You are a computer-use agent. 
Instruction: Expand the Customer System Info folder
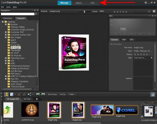pos(6,35)
